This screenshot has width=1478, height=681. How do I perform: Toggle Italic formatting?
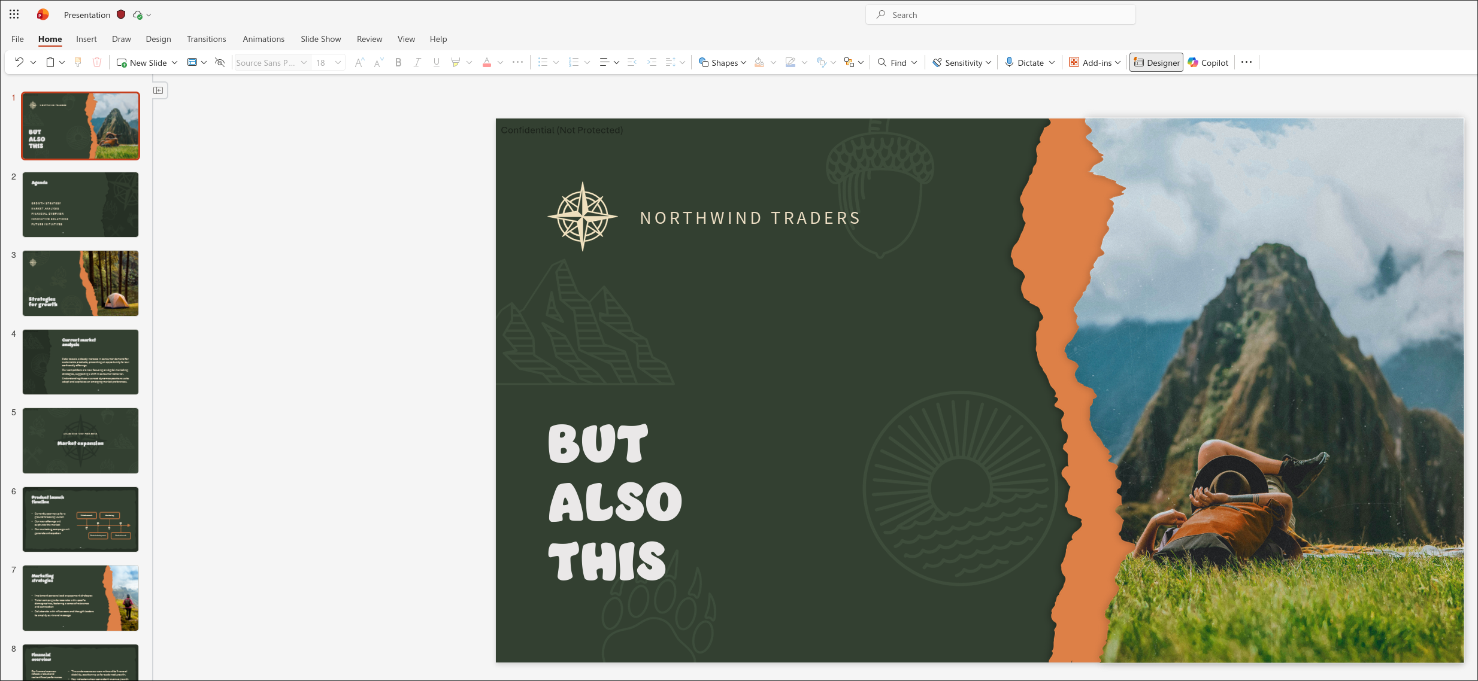(x=417, y=62)
